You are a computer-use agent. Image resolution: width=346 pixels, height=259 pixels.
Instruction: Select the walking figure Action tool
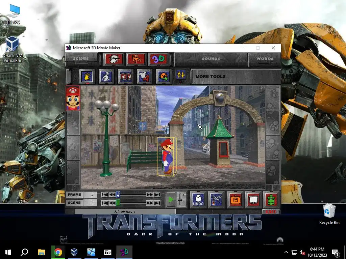pyautogui.click(x=106, y=77)
